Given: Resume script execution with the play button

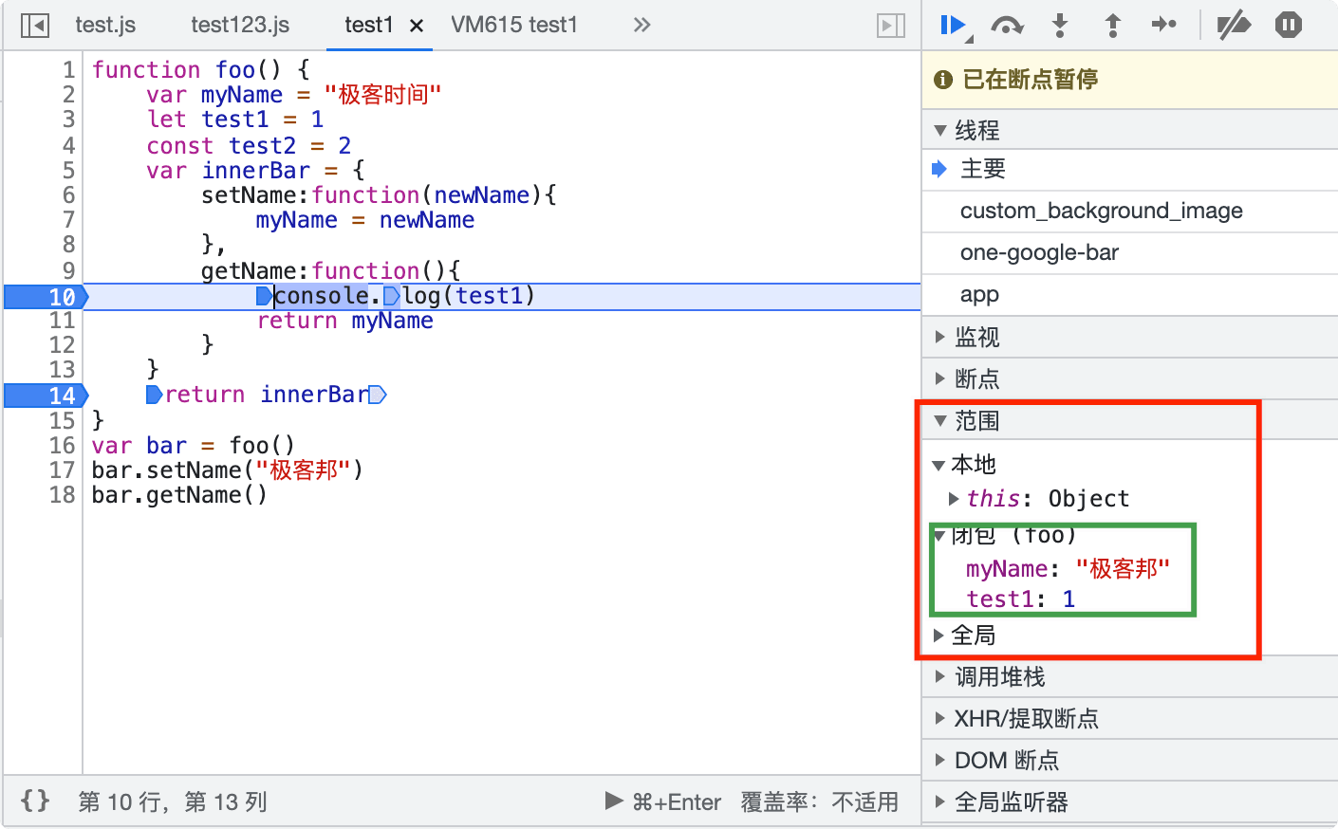Looking at the screenshot, I should (953, 26).
